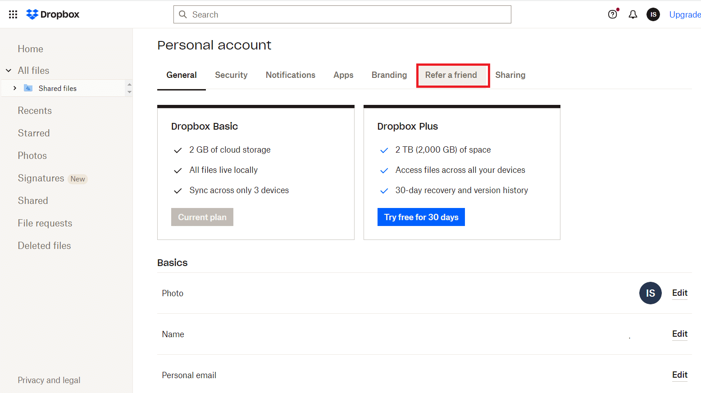701x393 pixels.
Task: Open Deleted files in the sidebar
Action: [x=45, y=246]
